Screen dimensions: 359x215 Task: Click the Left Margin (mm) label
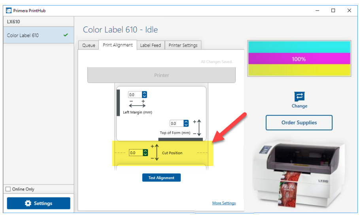(137, 112)
